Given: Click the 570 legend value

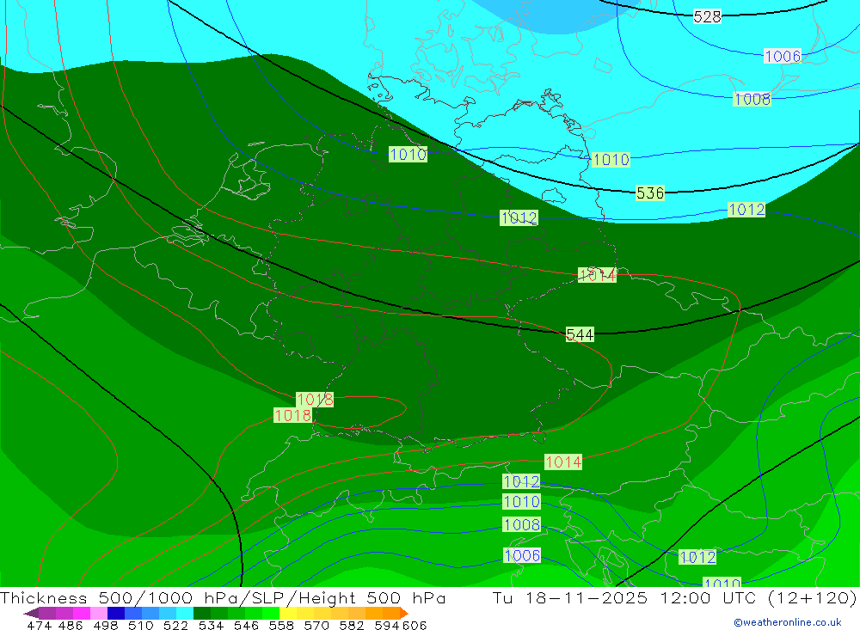Looking at the screenshot, I should click(x=316, y=625).
